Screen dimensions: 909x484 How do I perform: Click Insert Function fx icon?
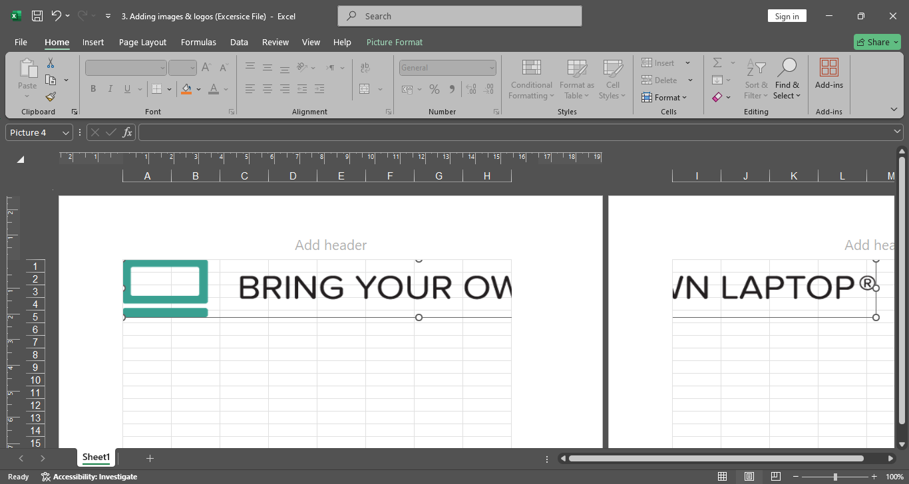(127, 132)
